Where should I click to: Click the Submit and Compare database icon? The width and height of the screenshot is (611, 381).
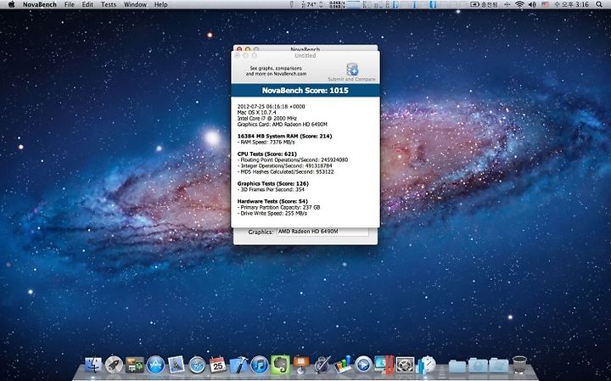(352, 70)
